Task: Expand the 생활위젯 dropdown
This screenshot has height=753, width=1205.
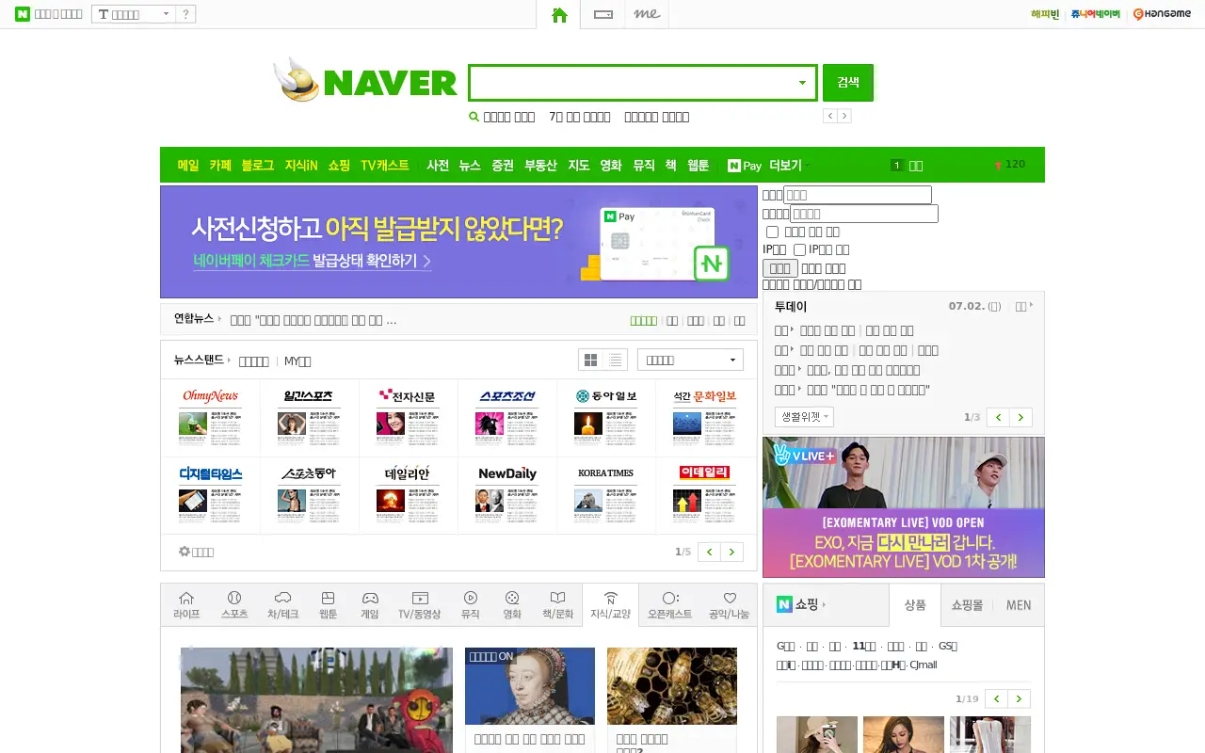Action: (804, 416)
